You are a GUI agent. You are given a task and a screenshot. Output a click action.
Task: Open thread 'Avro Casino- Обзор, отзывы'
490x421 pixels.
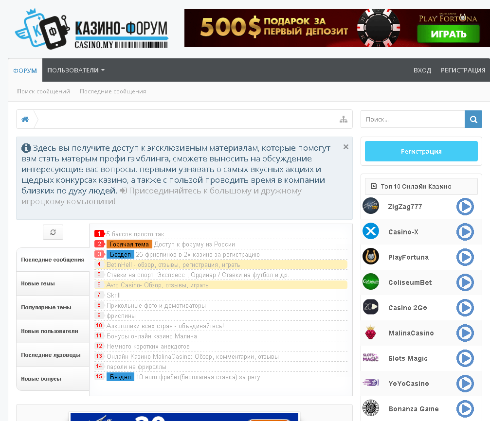158,285
